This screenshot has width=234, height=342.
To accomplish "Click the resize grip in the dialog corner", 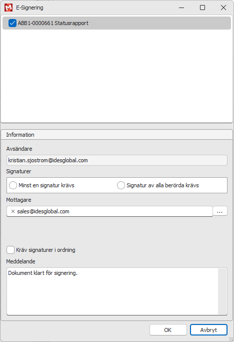I will 231,339.
